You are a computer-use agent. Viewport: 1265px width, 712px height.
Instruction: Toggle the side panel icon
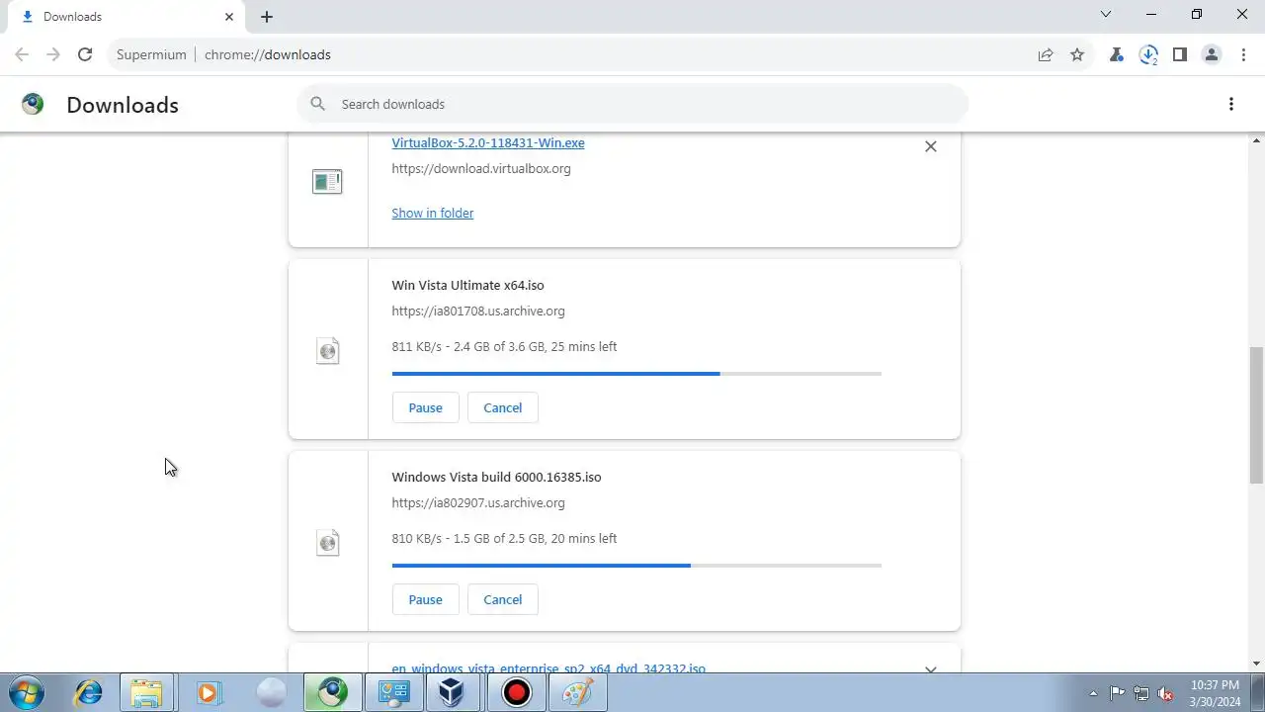pyautogui.click(x=1180, y=54)
